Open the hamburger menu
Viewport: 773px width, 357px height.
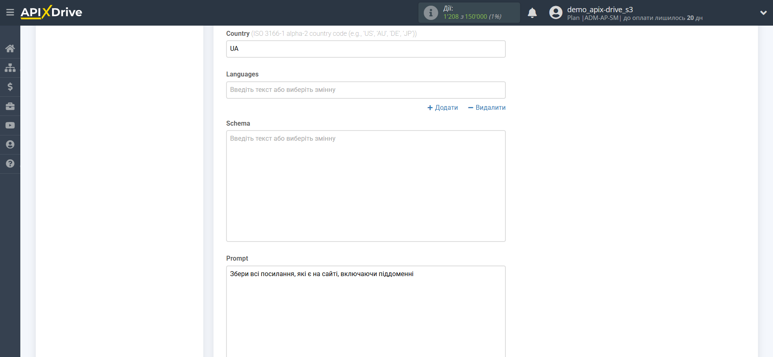click(x=10, y=13)
